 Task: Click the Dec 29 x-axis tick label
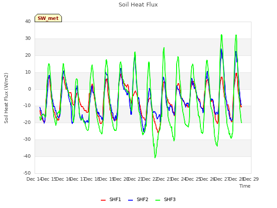click(251, 179)
